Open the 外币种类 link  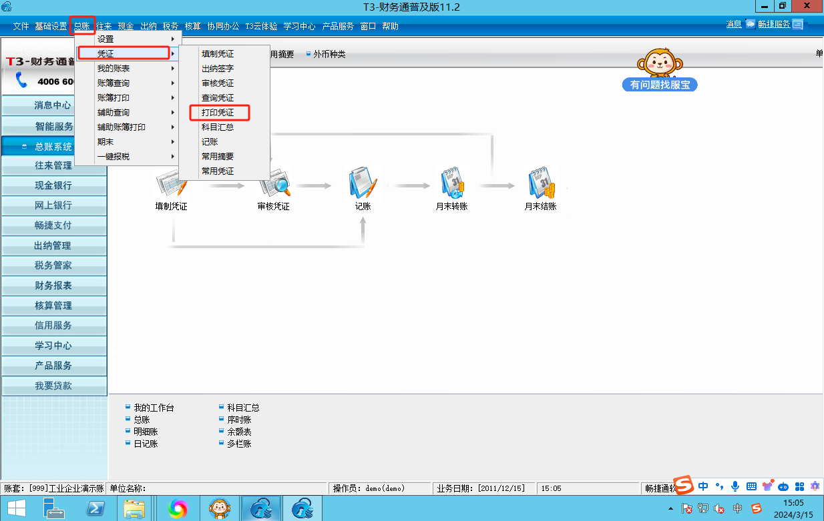[x=329, y=54]
